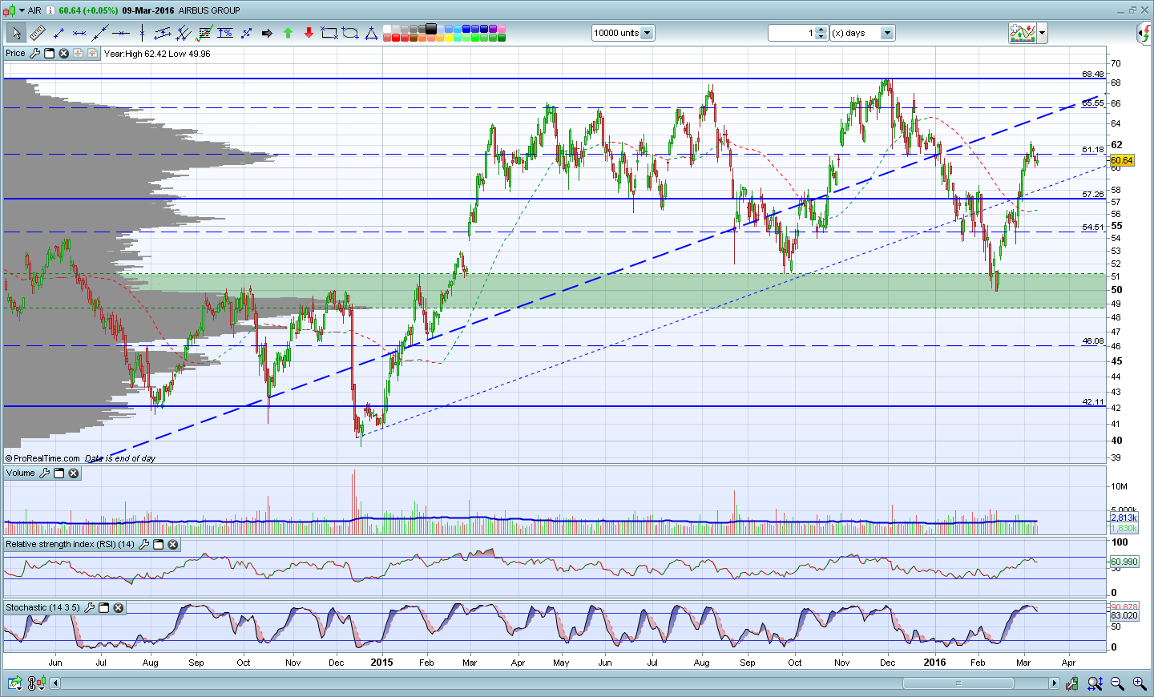Increase the timeframe number with up stepper
This screenshot has height=697, width=1154.
point(821,30)
